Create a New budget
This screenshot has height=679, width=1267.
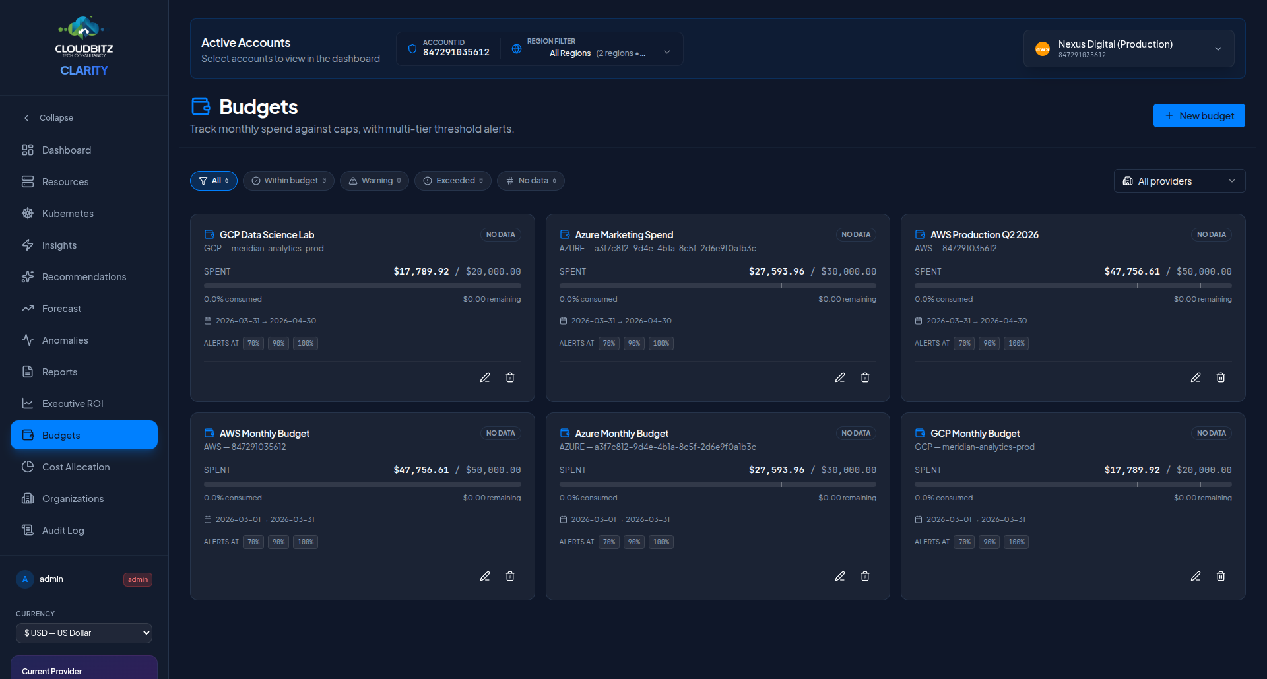click(1199, 115)
